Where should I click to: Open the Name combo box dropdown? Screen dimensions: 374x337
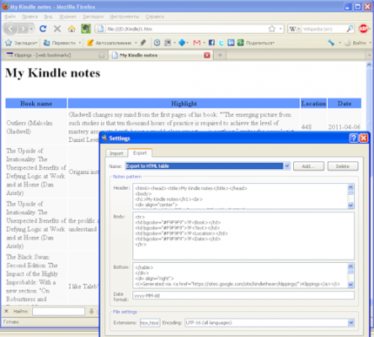pyautogui.click(x=287, y=166)
